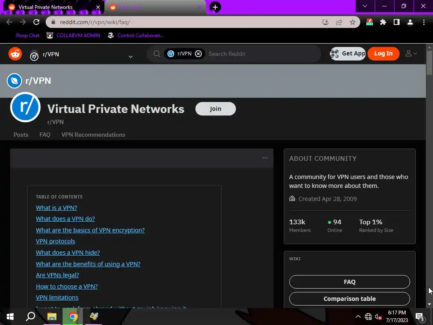Click the search magnifier icon in Reddit
The image size is (433, 325).
tap(156, 54)
